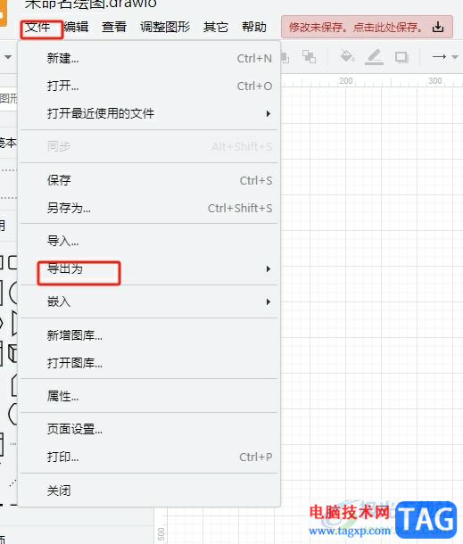Viewport: 463px width, 544px height.
Task: Click the download icon in save banner
Action: pyautogui.click(x=438, y=27)
